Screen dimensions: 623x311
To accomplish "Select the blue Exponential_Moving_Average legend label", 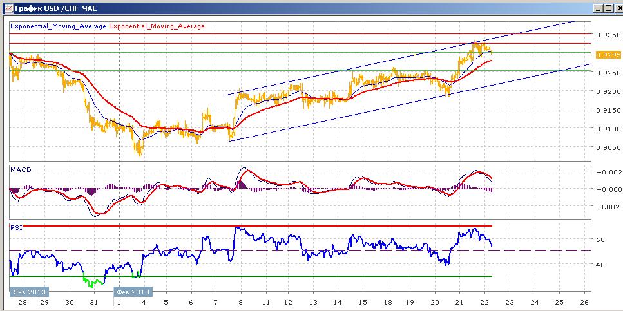I will 58,26.
